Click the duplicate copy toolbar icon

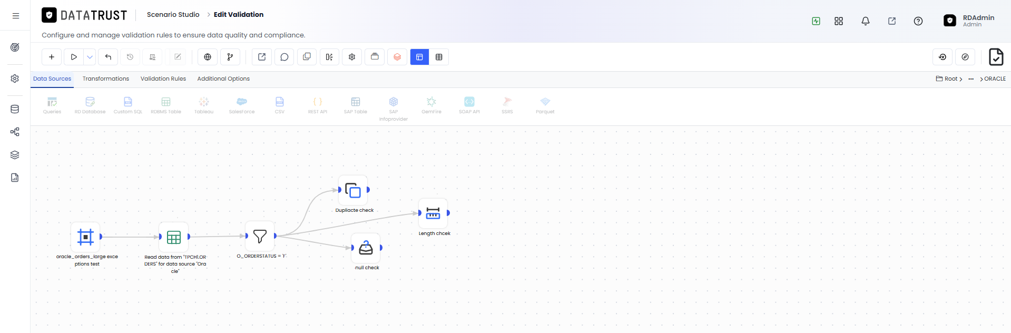(x=307, y=57)
